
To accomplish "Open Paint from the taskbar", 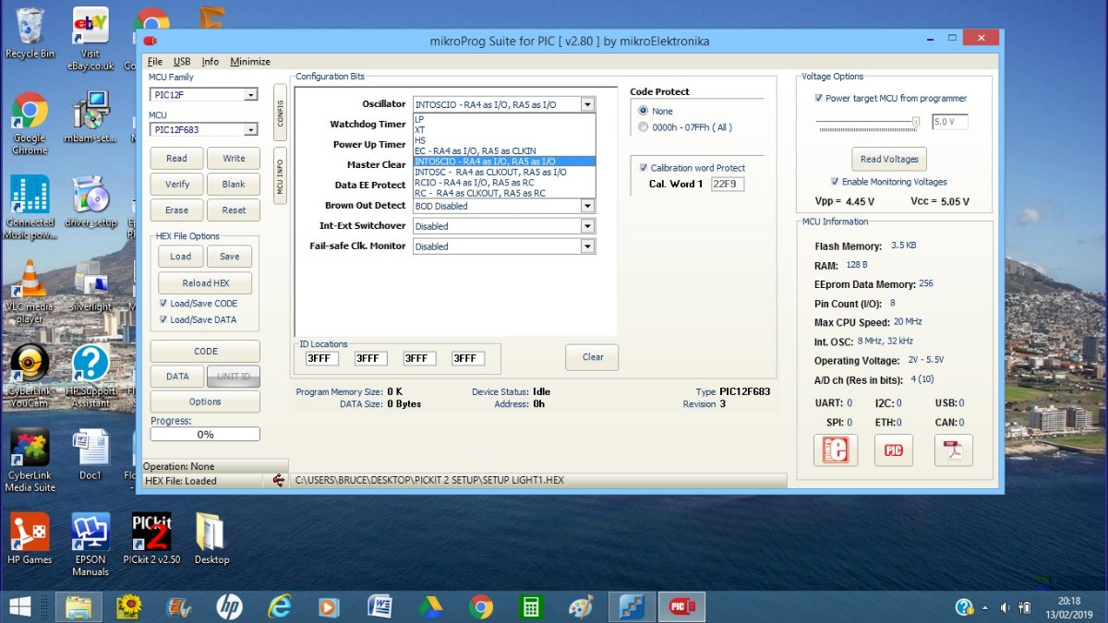I will coord(581,606).
